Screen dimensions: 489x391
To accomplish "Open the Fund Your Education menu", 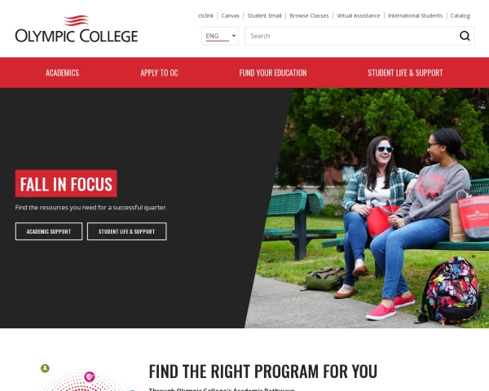I will (273, 72).
